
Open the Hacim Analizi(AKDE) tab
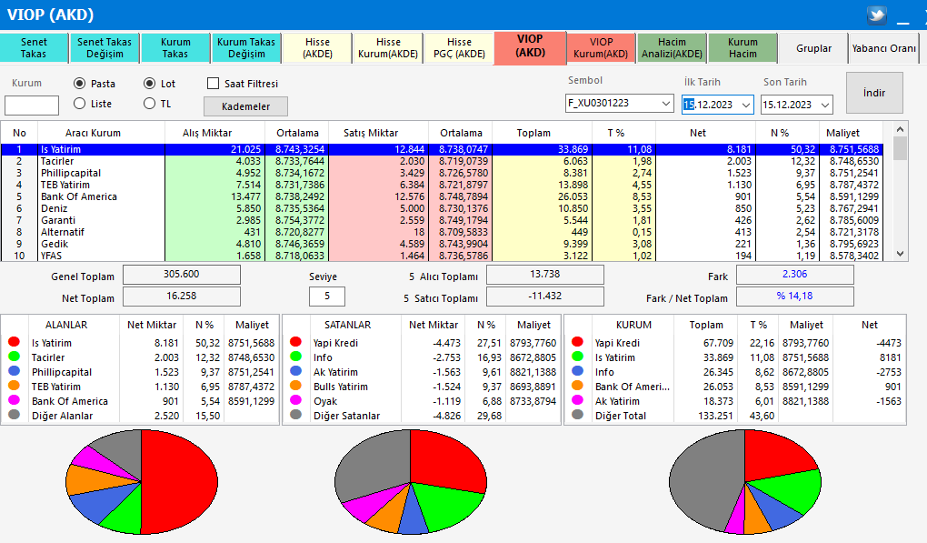point(673,48)
